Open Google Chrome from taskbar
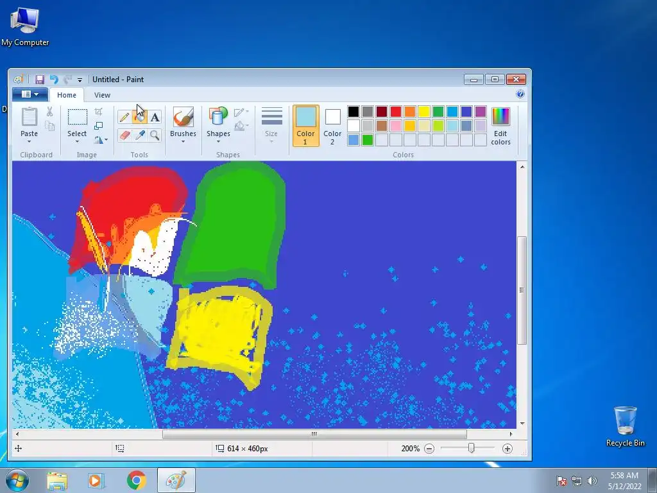 tap(136, 480)
